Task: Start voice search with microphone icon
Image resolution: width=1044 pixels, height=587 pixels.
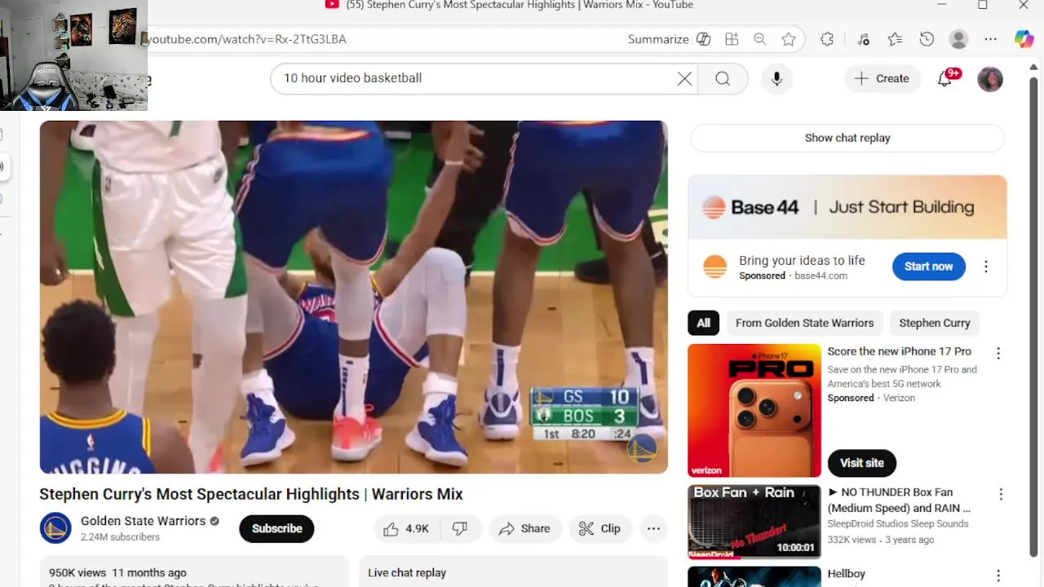Action: [776, 78]
